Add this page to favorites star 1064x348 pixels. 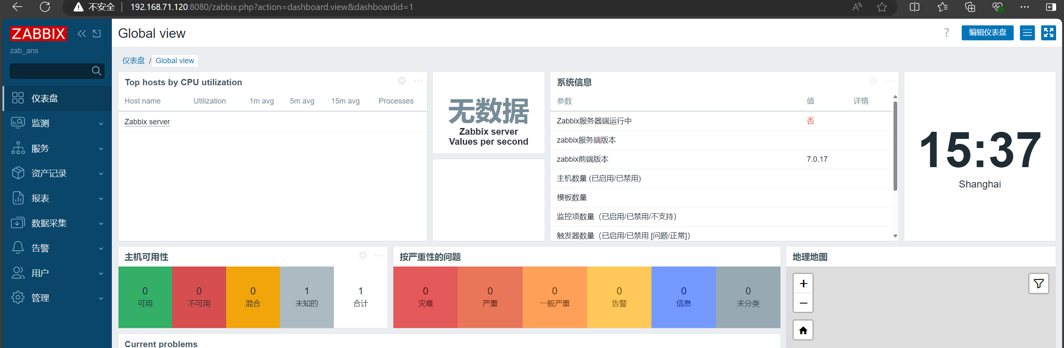point(882,7)
